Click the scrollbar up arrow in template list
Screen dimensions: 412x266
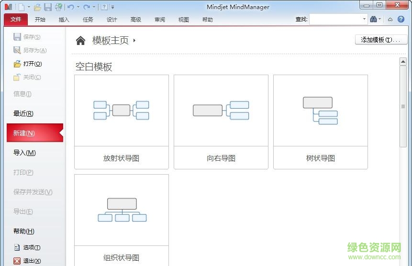point(403,62)
